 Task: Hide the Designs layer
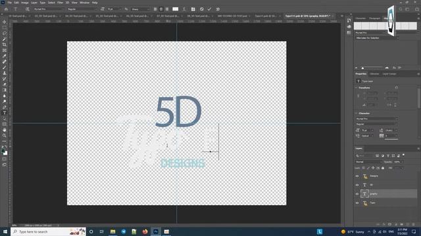(x=357, y=176)
